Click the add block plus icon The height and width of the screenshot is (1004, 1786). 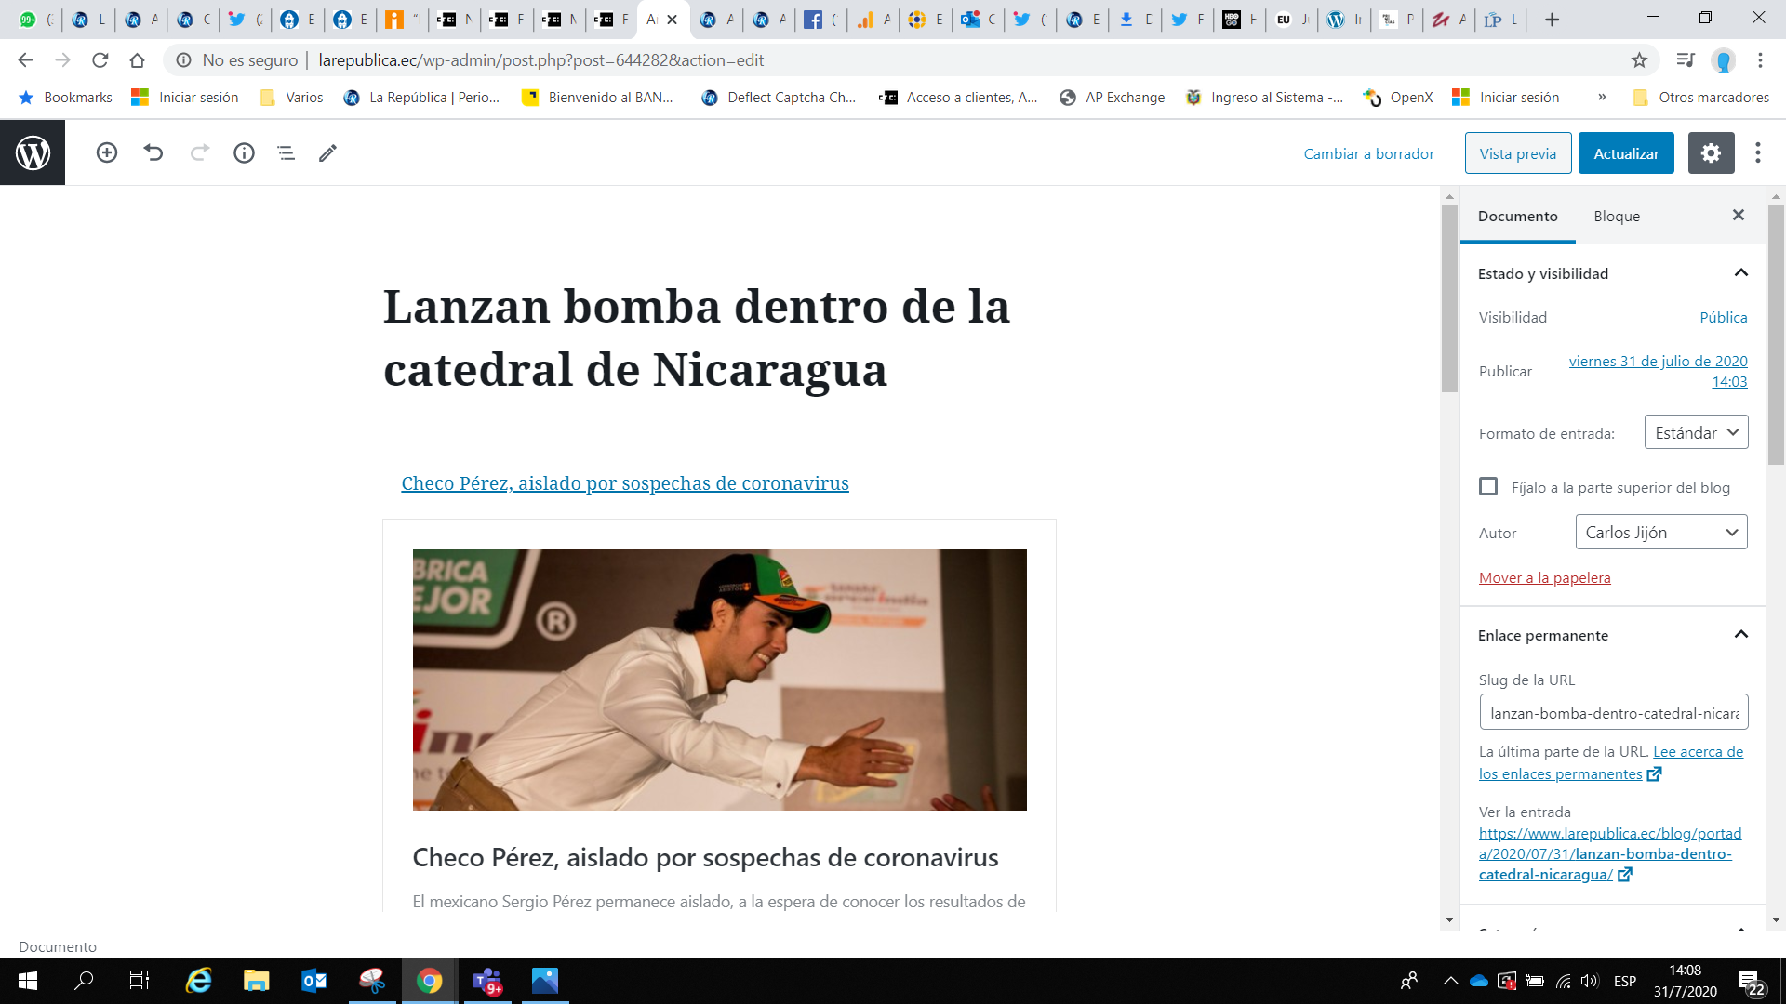click(x=107, y=152)
